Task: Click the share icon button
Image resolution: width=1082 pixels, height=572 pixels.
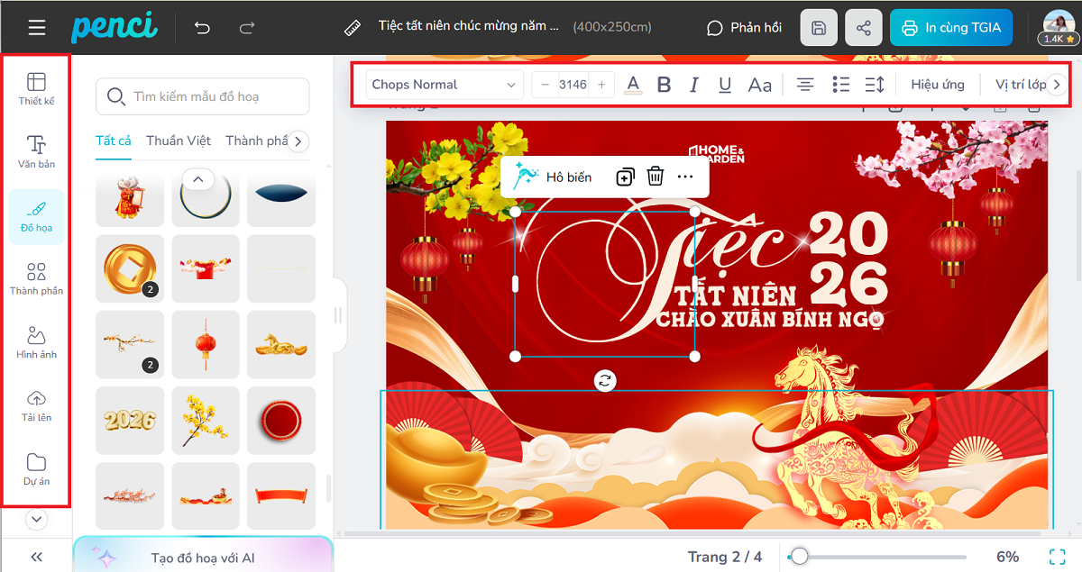Action: point(863,28)
